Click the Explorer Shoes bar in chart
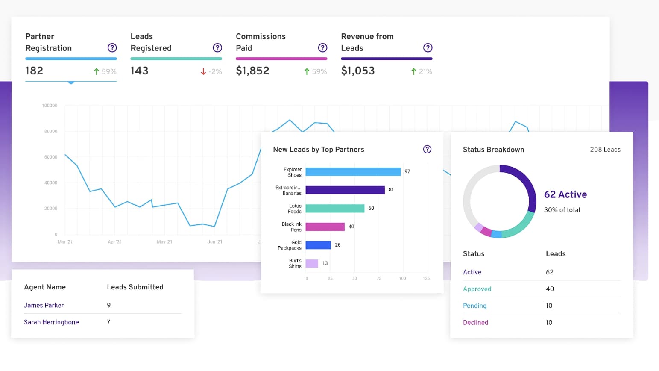 [353, 172]
